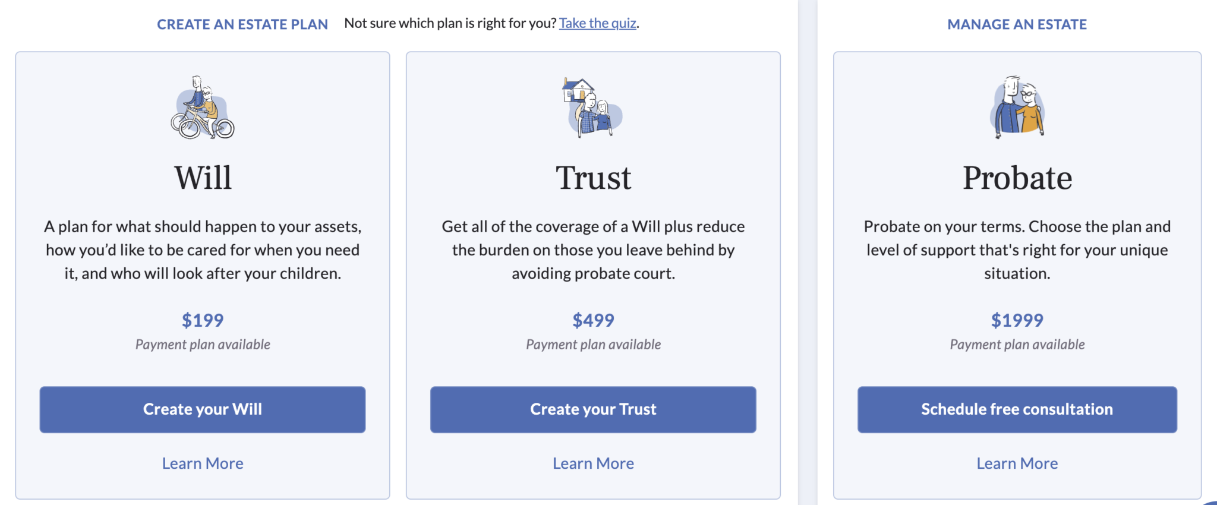The width and height of the screenshot is (1217, 505).
Task: Click Payment plan available under Will price
Action: tap(203, 345)
